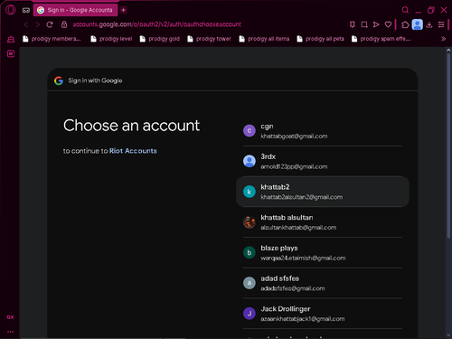This screenshot has width=452, height=339.
Task: Choose the khattab alsultan account
Action: 323,222
